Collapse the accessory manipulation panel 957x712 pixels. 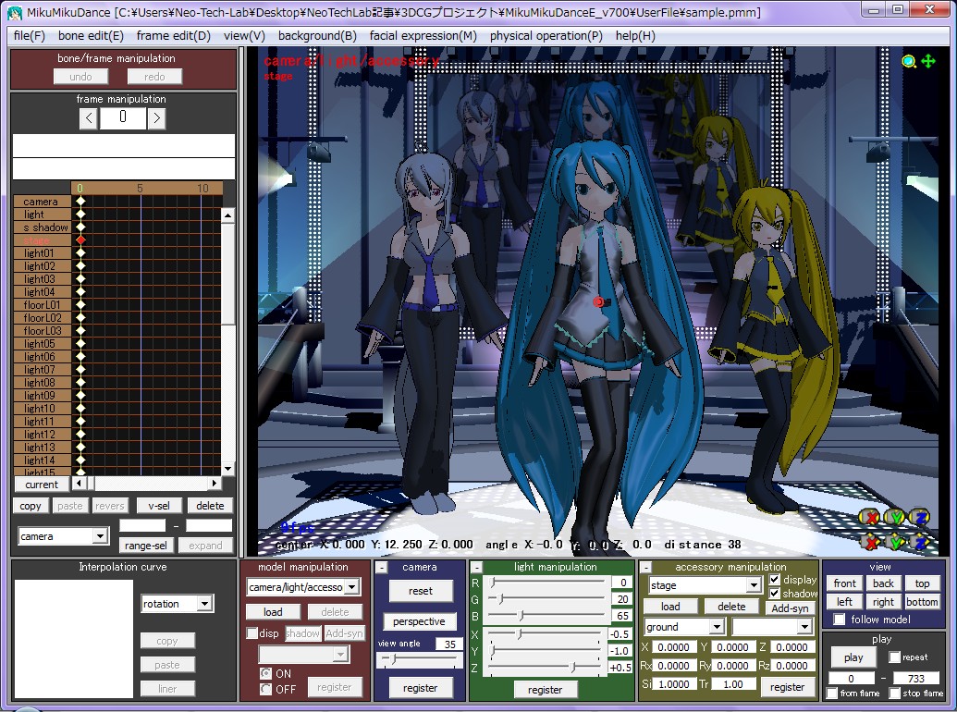tap(645, 568)
